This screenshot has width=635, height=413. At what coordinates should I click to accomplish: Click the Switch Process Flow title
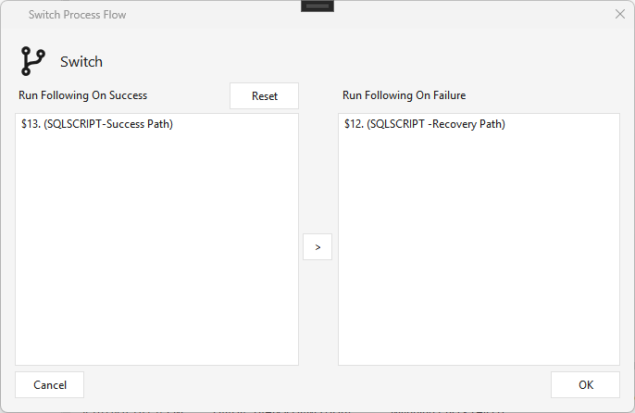point(77,15)
